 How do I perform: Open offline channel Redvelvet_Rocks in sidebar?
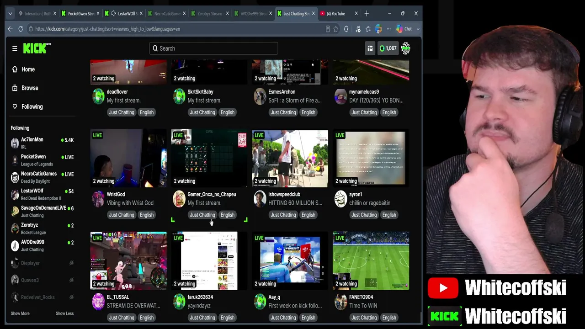click(x=42, y=297)
